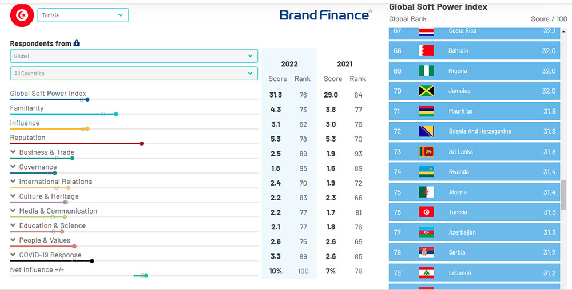Viewport: 572px width, 290px height.
Task: Select the Serbia ranking row
Action: coord(474,252)
